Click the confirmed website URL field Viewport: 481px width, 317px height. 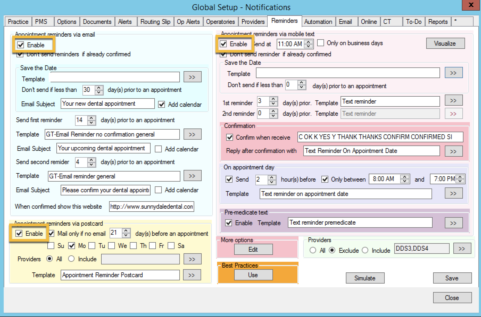click(151, 207)
